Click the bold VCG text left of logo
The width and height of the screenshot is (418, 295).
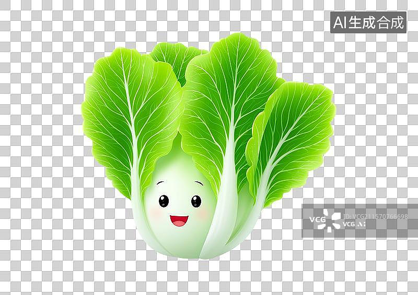point(317,220)
